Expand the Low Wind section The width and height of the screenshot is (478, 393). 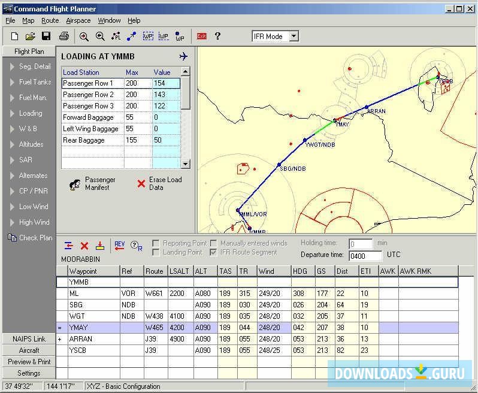tap(13, 207)
